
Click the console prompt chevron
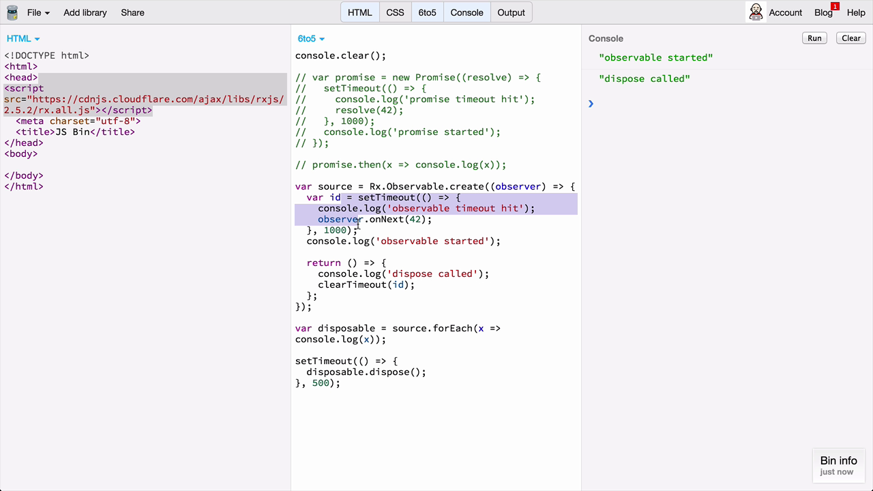pyautogui.click(x=591, y=104)
